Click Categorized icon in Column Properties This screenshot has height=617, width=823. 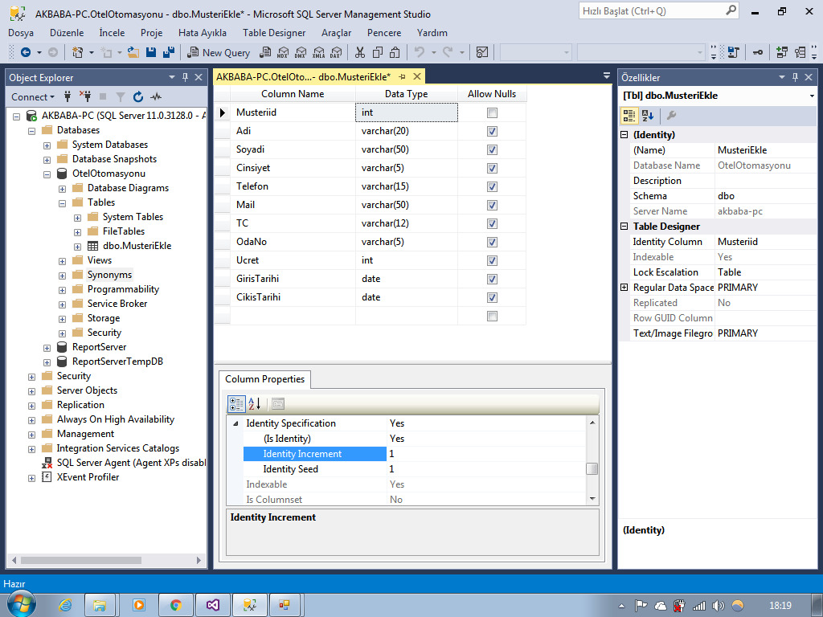pyautogui.click(x=236, y=404)
